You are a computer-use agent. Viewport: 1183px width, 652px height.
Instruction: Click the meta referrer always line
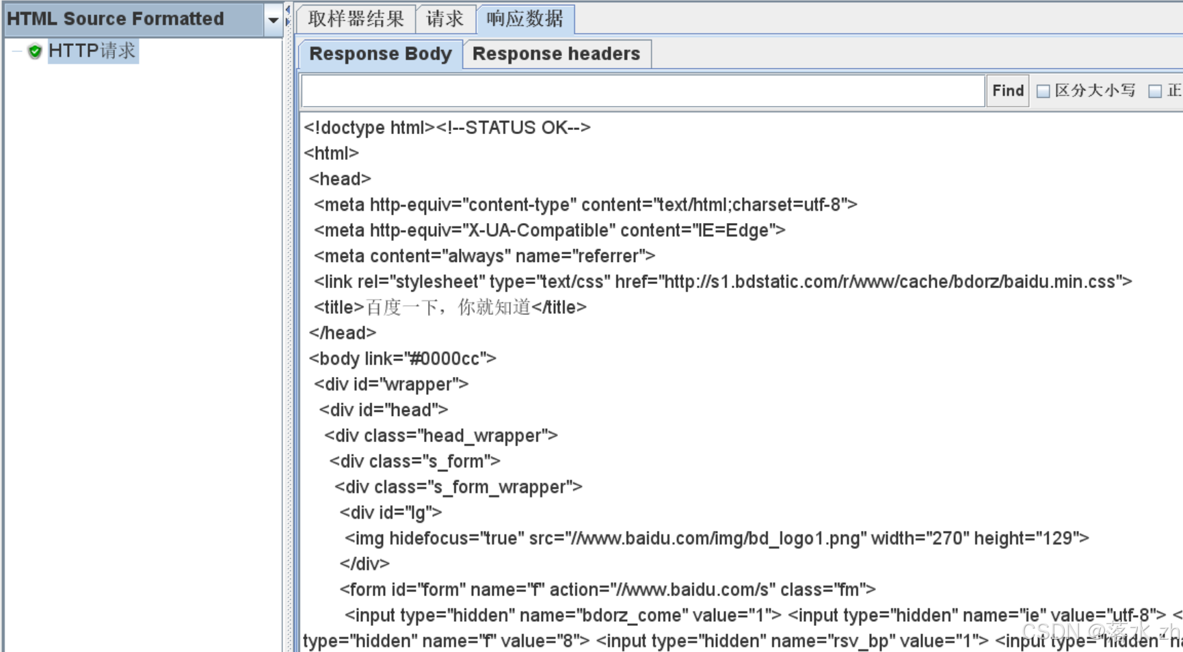(x=484, y=256)
